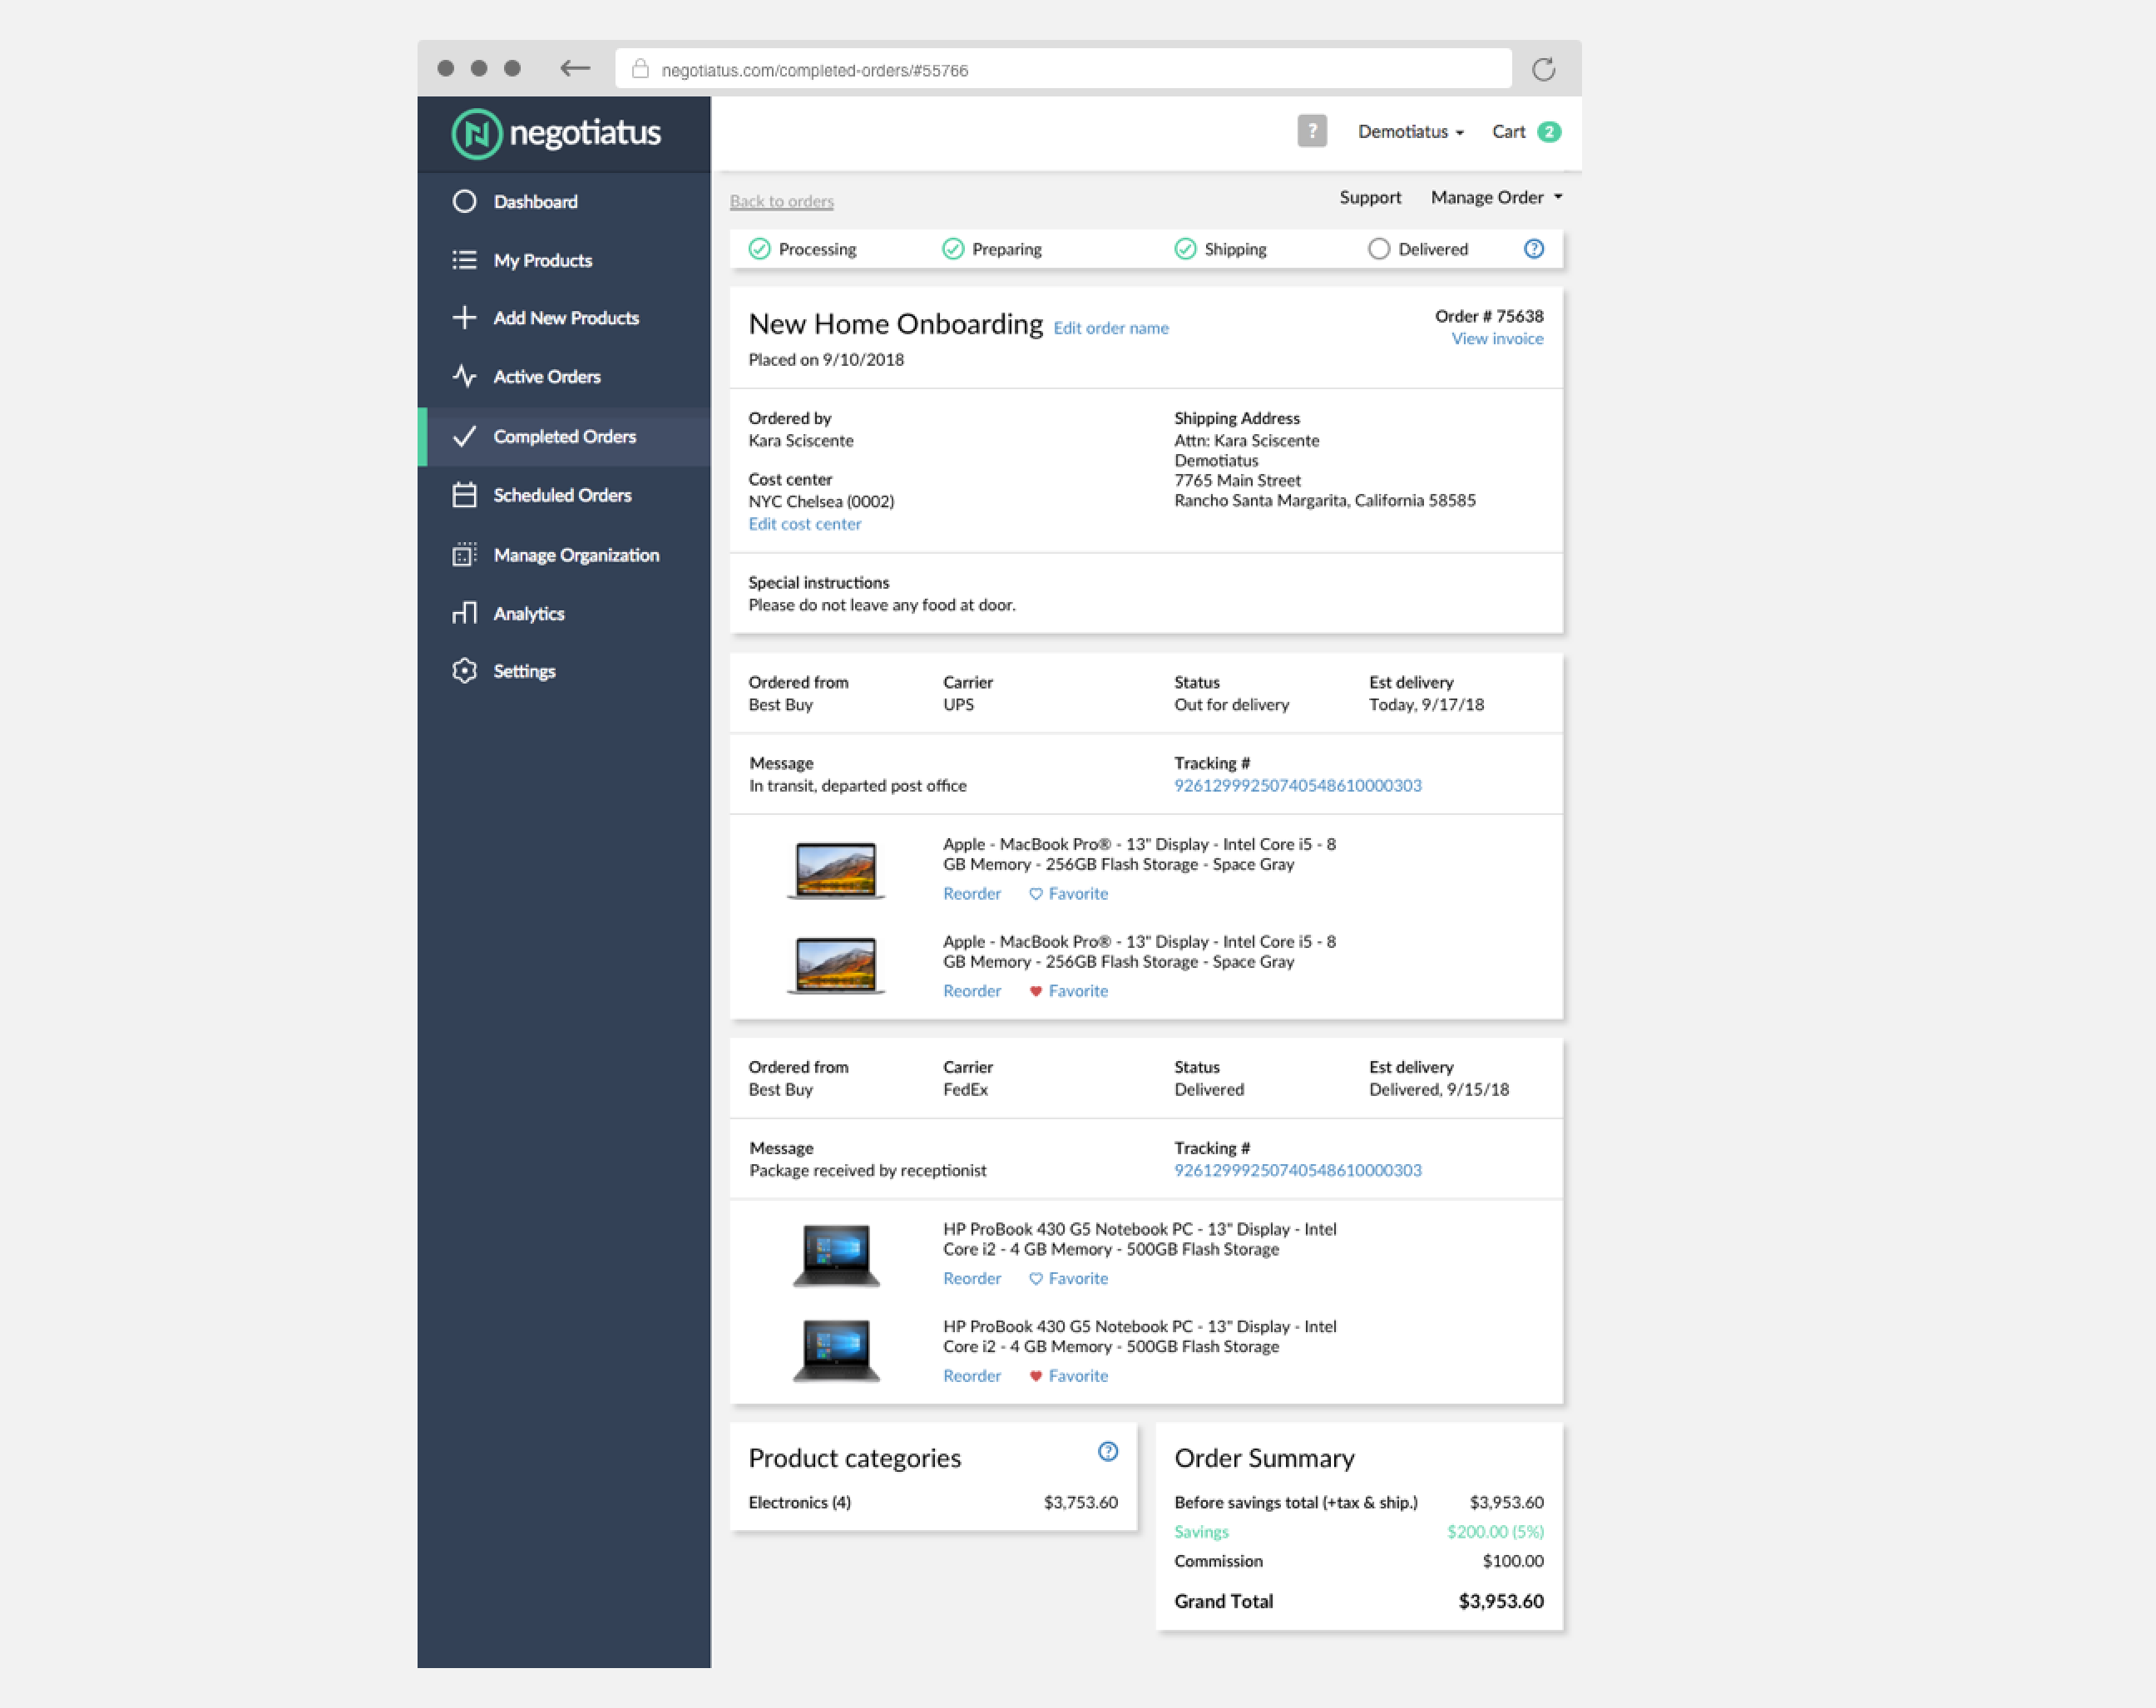Open the Demotiatus account dropdown

click(x=1410, y=132)
